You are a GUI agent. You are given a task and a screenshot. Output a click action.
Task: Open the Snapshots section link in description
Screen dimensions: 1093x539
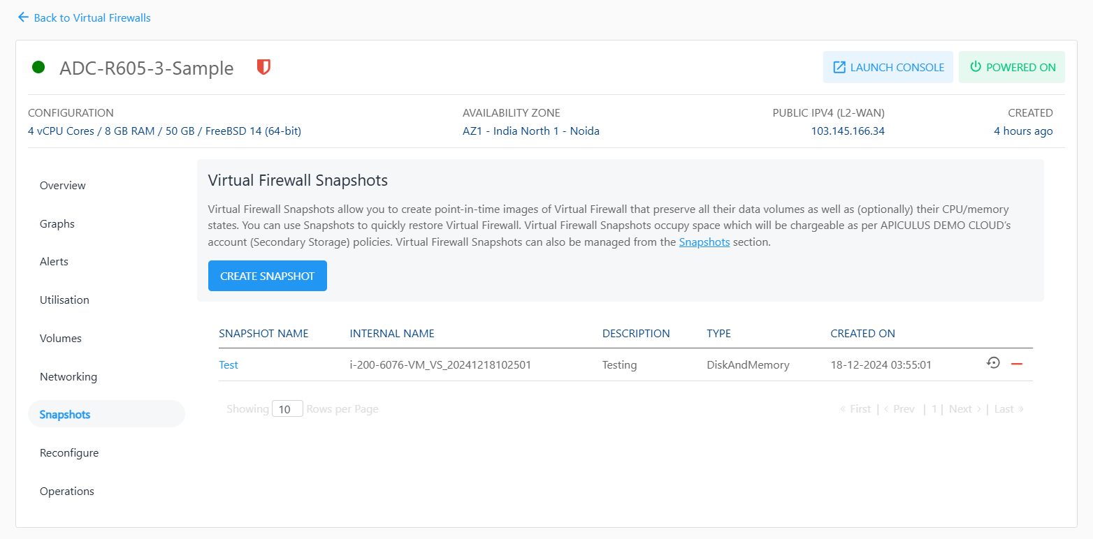point(704,242)
